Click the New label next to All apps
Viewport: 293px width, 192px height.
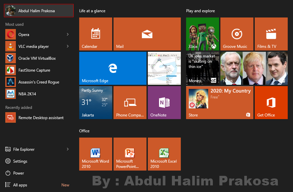tap(65, 185)
